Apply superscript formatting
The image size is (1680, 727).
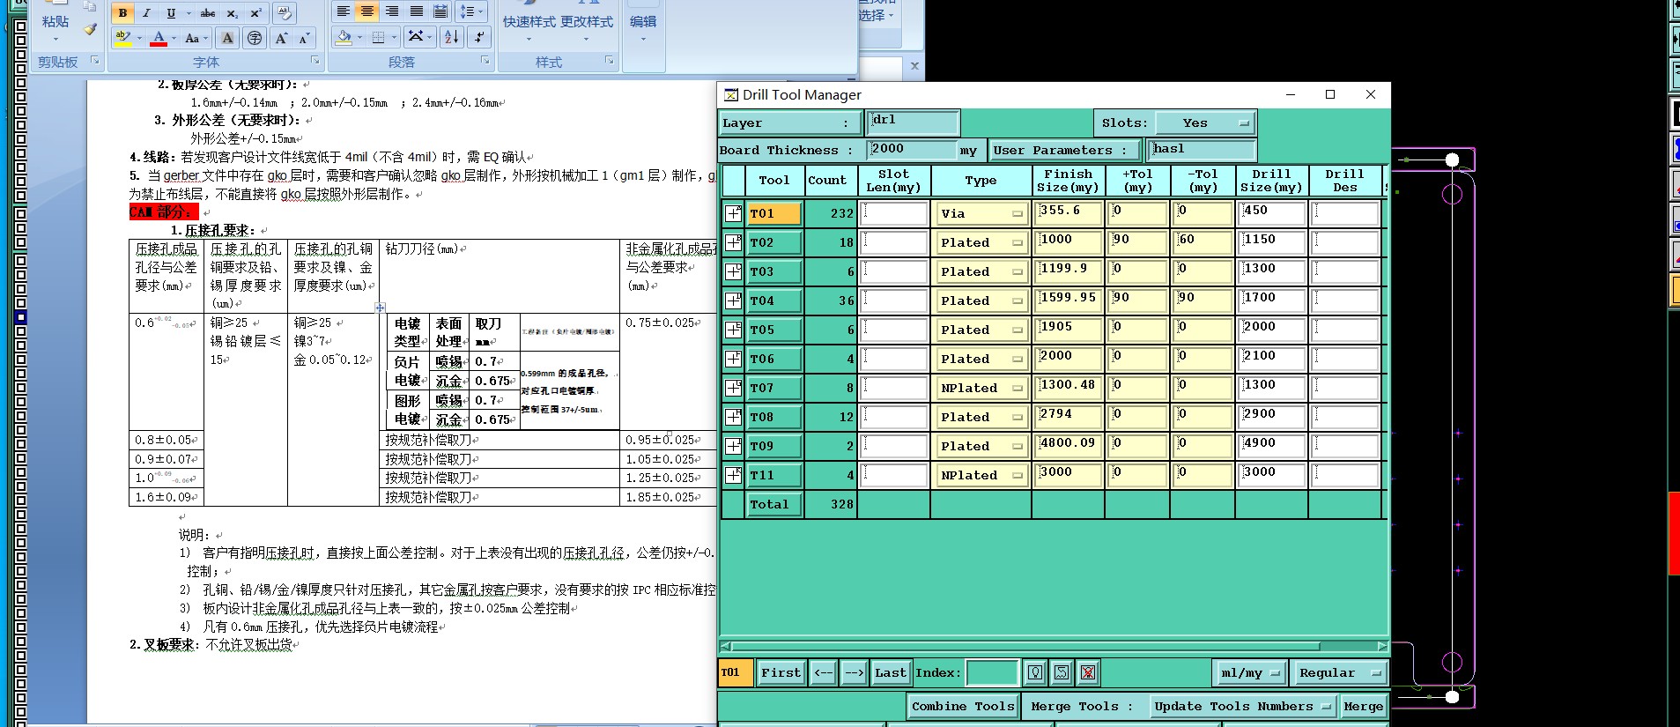(x=255, y=12)
